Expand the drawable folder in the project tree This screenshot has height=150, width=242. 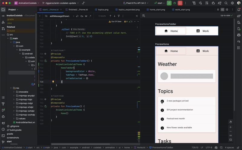(x=14, y=92)
